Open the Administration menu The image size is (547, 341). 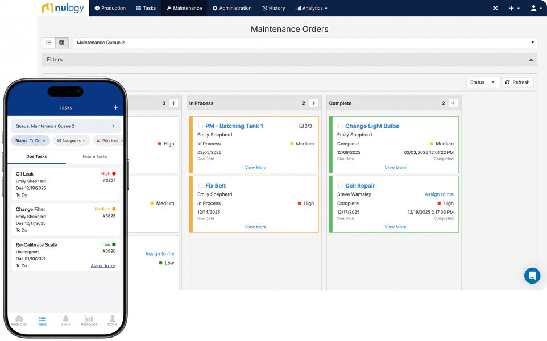[x=233, y=8]
